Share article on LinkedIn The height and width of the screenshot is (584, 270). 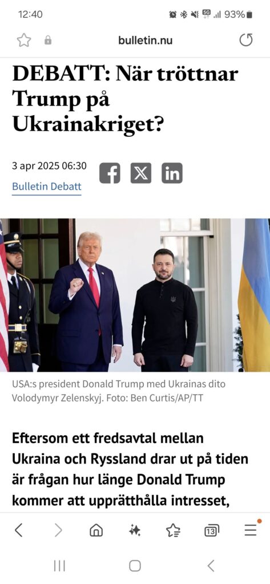(172, 173)
